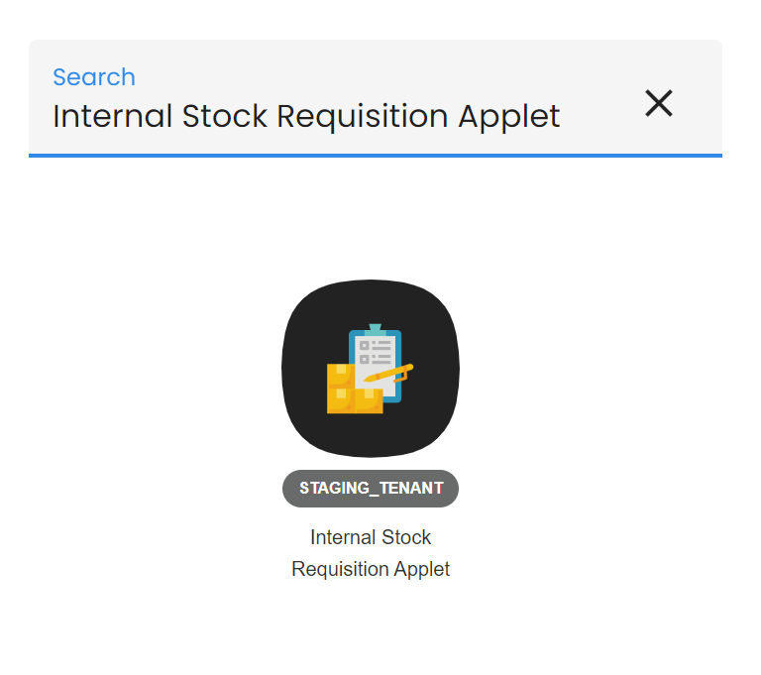Click the Internal Stock Requisition Applet label
The width and height of the screenshot is (761, 675).
(371, 553)
